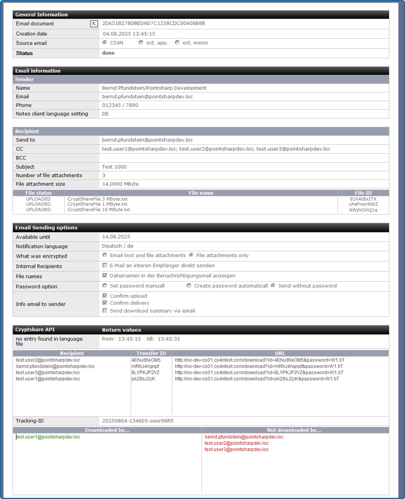The image size is (405, 499).
Task: Click bernd.pfundstein under "Not downloaded by..."
Action: (x=244, y=437)
